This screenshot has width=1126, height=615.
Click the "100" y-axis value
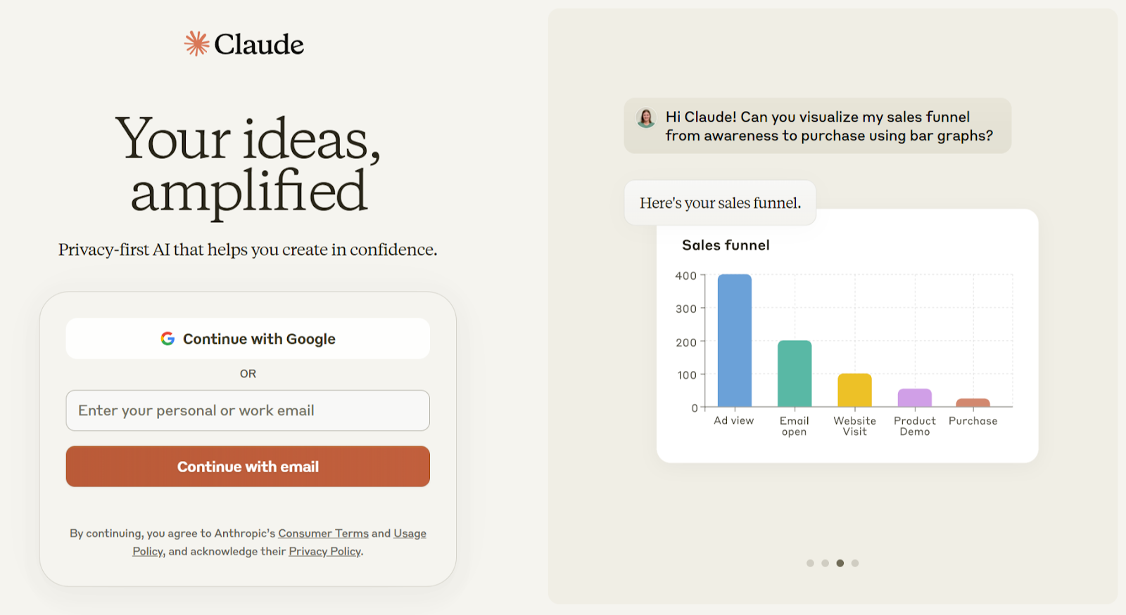[x=687, y=375]
